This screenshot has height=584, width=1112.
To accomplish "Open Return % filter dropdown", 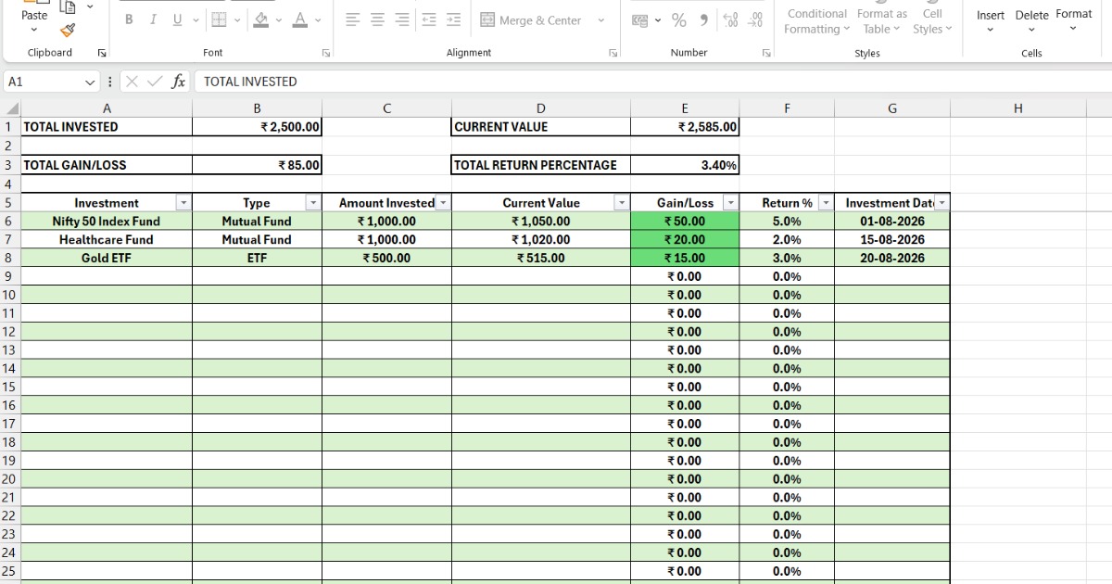I will tap(826, 203).
